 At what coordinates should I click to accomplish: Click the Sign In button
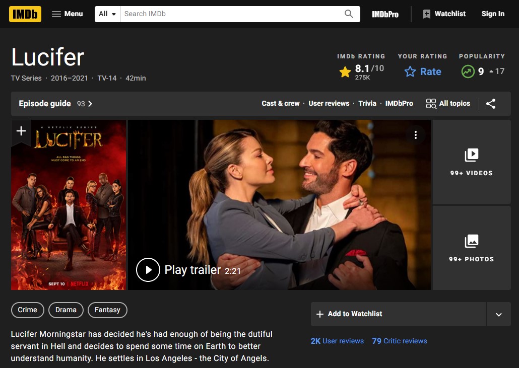tap(493, 14)
